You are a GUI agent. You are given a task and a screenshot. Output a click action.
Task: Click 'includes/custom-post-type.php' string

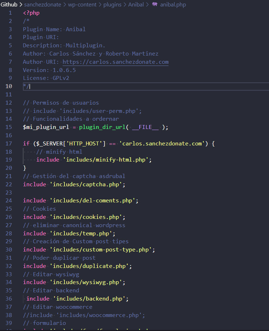tap(101, 250)
